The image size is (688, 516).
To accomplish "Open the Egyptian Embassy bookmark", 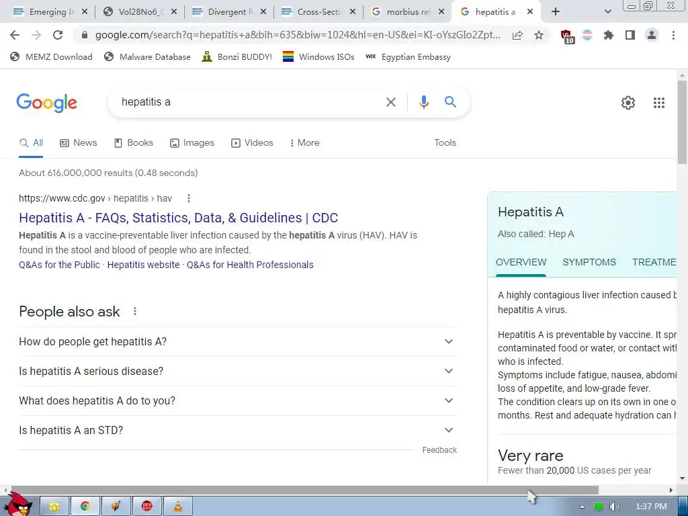I will coord(408,56).
